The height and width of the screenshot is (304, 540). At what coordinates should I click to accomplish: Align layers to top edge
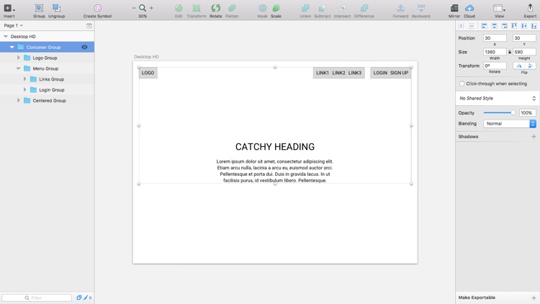[x=514, y=26]
